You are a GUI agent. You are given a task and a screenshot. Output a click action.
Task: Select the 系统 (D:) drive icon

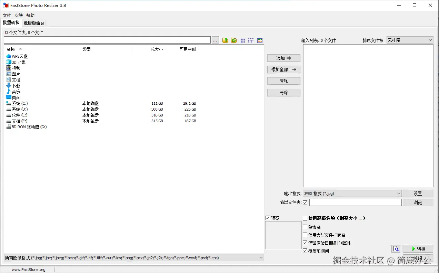[9, 109]
